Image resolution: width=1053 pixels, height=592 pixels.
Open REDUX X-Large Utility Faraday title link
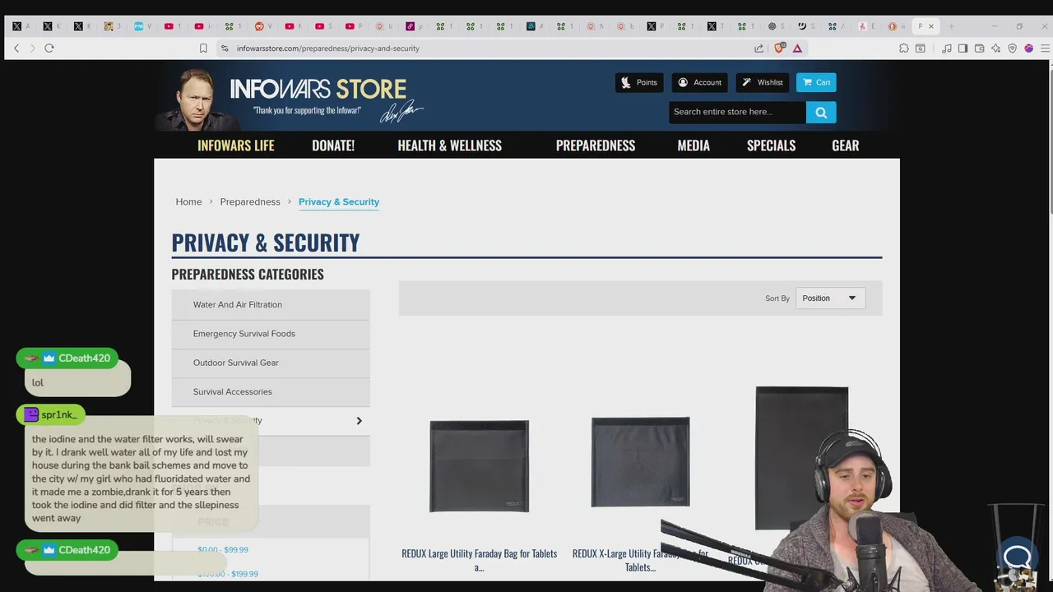640,560
